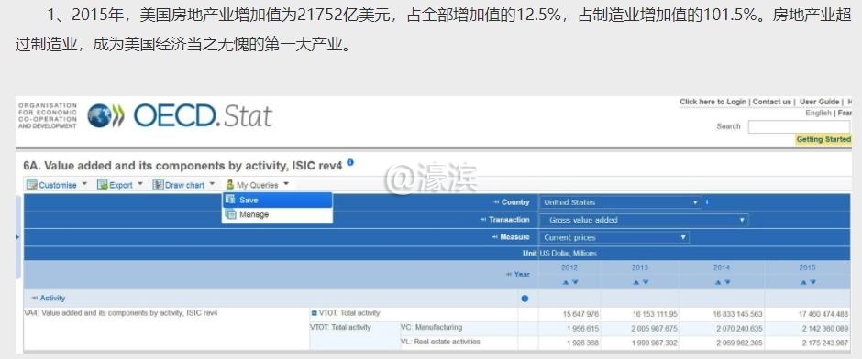Select Manufacturing 2015 value 2 142 360.089
Screen dimensions: 862x359
click(824, 328)
